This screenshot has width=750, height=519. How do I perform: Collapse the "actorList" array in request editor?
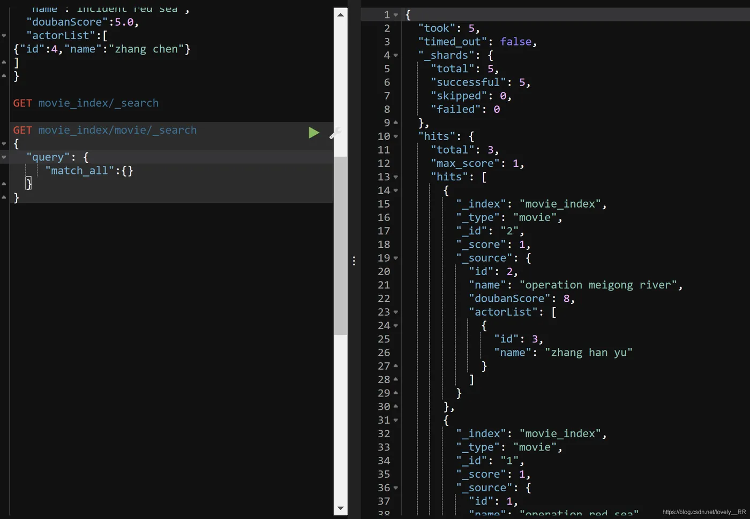4,36
